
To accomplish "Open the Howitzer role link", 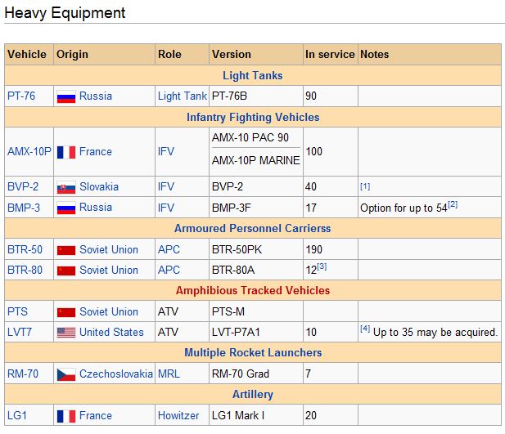I will point(178,415).
